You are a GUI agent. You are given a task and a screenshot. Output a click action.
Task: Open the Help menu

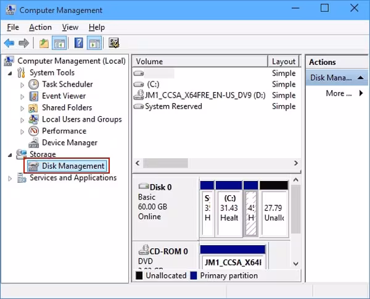tap(97, 27)
